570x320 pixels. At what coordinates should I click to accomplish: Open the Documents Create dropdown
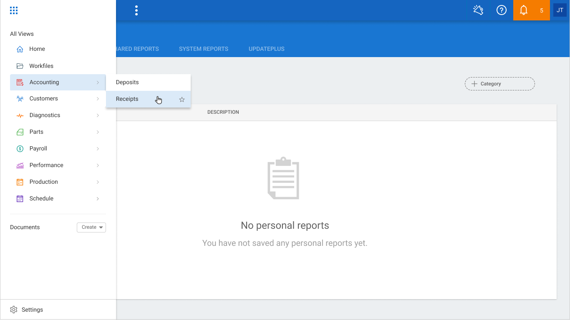[91, 227]
